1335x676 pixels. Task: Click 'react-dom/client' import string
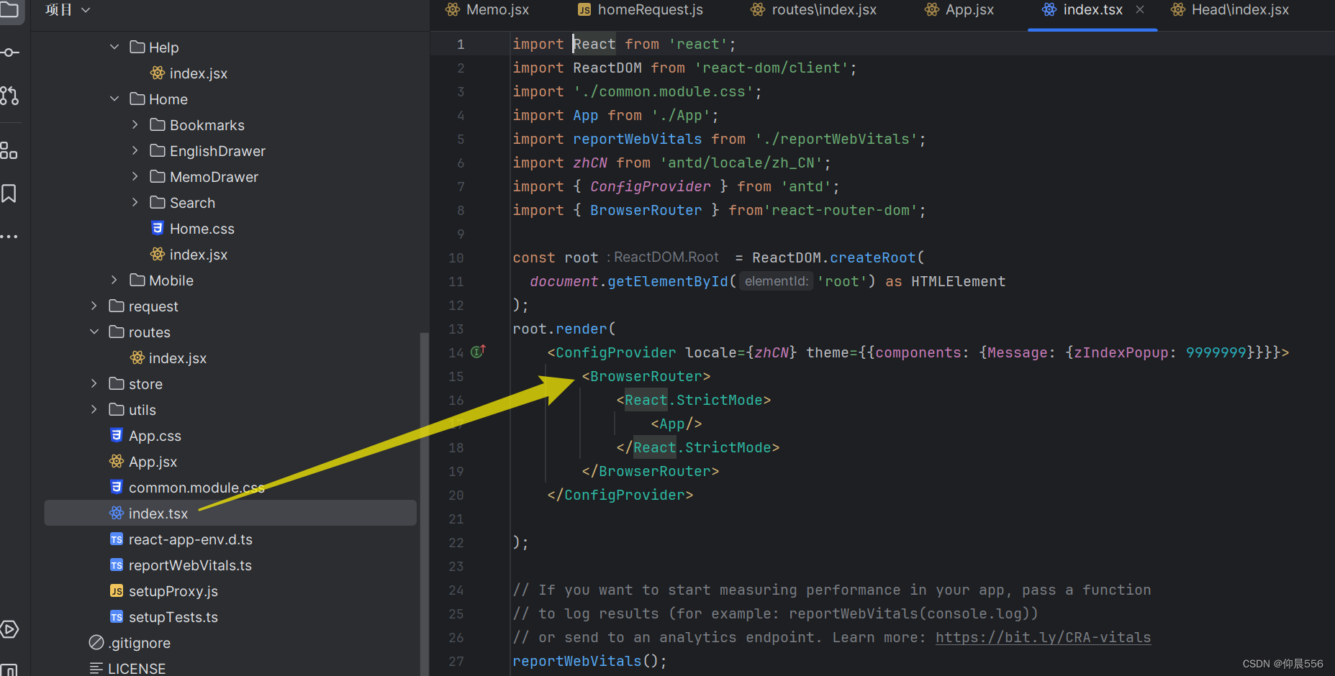click(x=771, y=68)
